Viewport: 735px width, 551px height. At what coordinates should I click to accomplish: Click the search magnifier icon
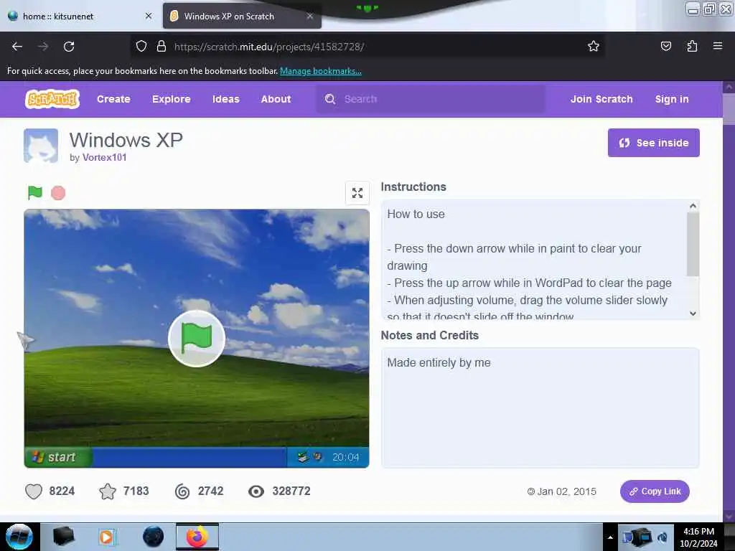(x=330, y=99)
